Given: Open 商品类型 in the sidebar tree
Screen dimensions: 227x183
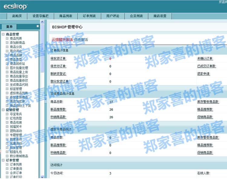Looking at the screenshot, I should pos(16,59).
